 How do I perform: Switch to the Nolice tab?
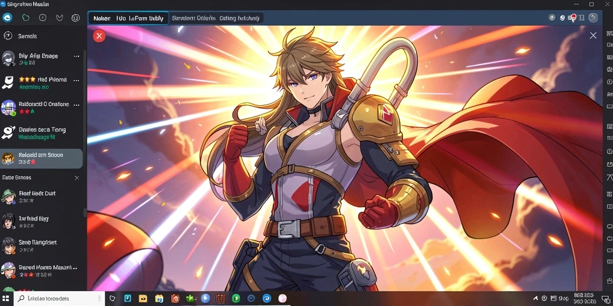(x=102, y=19)
